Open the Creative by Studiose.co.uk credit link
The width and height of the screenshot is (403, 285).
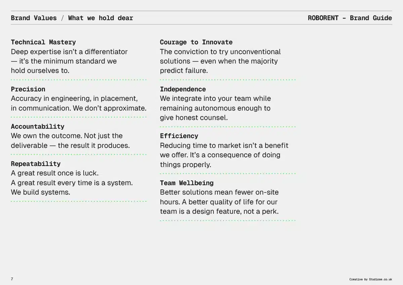[x=371, y=279]
